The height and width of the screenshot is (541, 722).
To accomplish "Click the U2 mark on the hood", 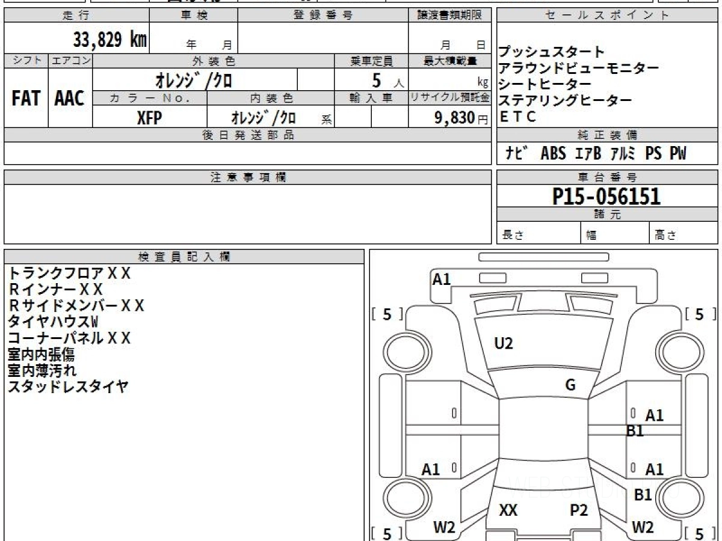I will click(x=504, y=344).
